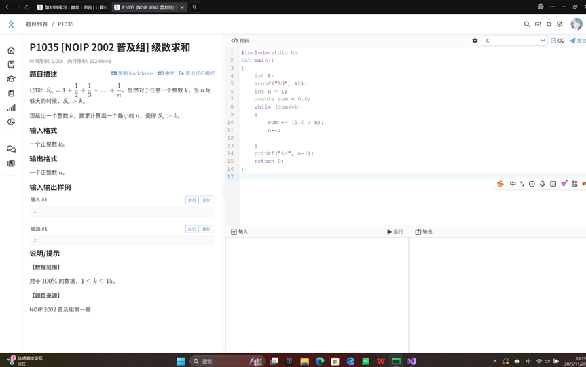Open code editor settings gear
Screen dimensions: 586x367
(475, 41)
